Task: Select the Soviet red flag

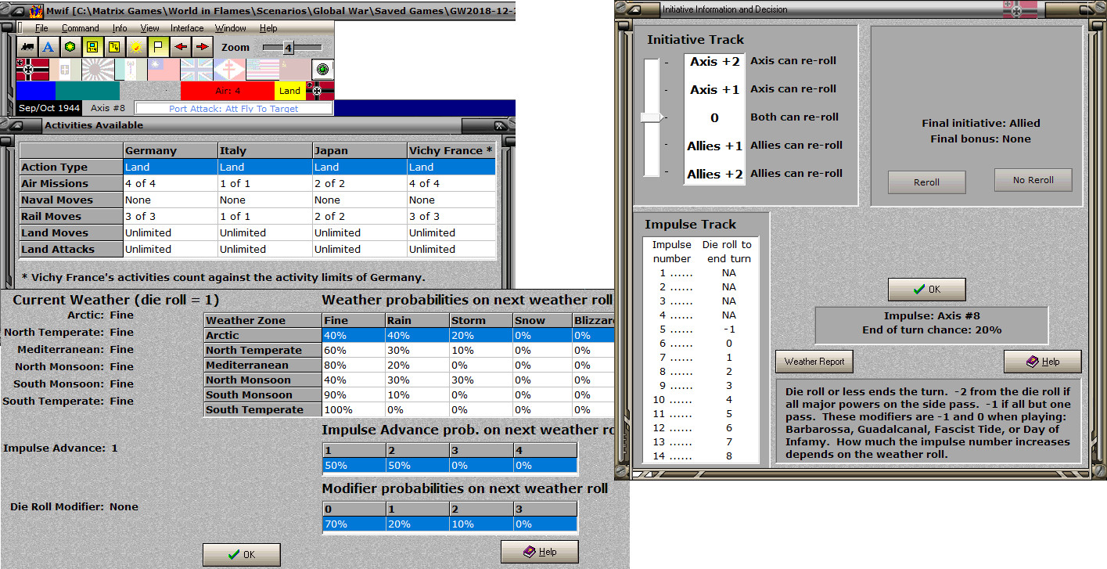Action: pyautogui.click(x=296, y=70)
